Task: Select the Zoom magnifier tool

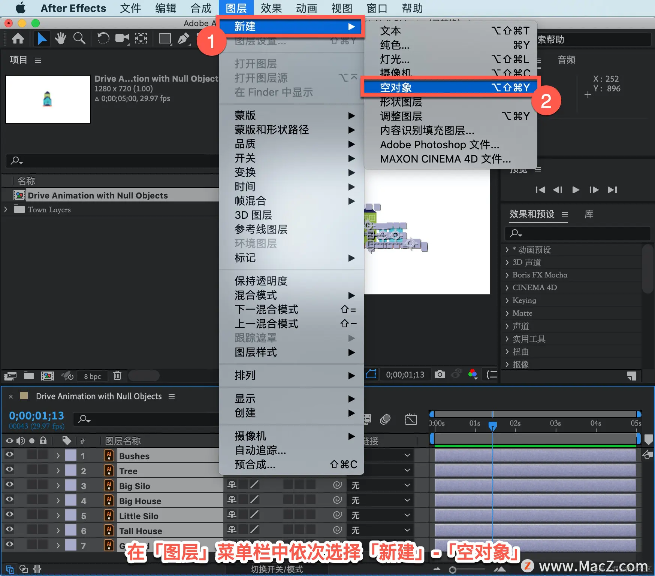Action: coord(79,38)
